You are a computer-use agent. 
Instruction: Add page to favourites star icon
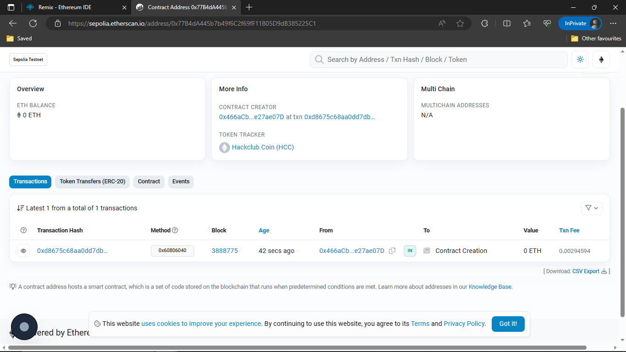pyautogui.click(x=460, y=23)
